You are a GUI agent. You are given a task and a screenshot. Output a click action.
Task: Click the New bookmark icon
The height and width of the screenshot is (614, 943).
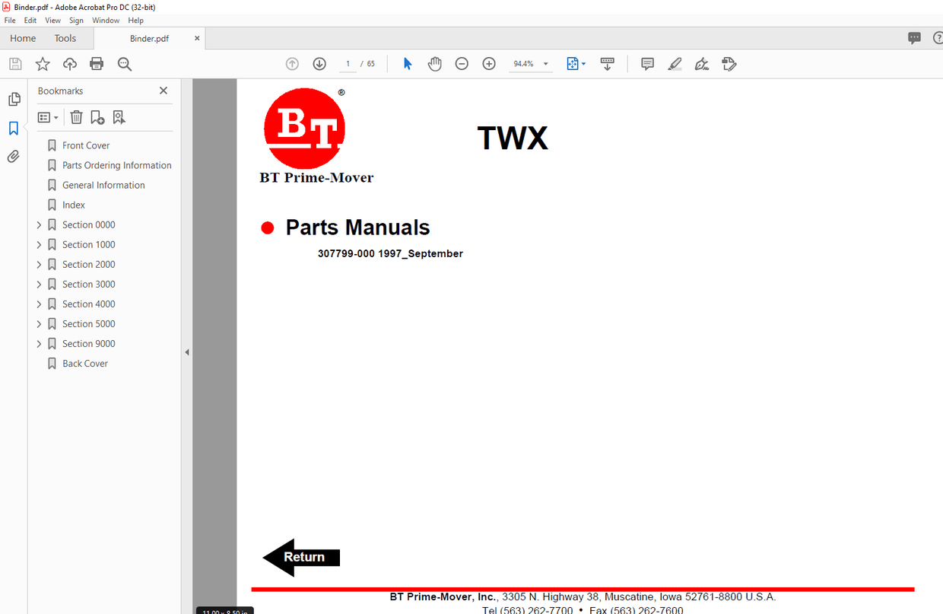(97, 116)
